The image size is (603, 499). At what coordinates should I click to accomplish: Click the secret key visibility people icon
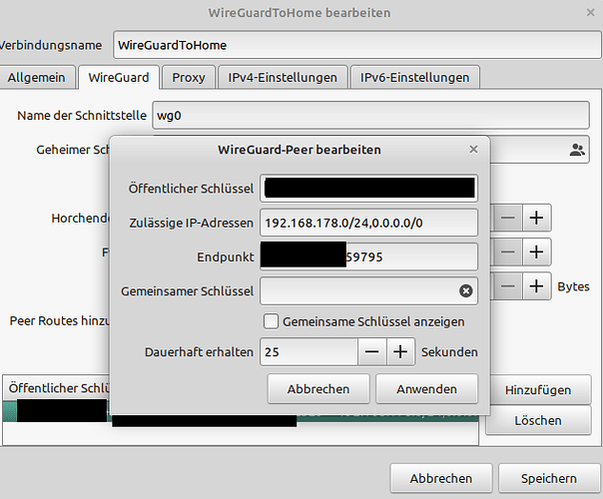577,150
